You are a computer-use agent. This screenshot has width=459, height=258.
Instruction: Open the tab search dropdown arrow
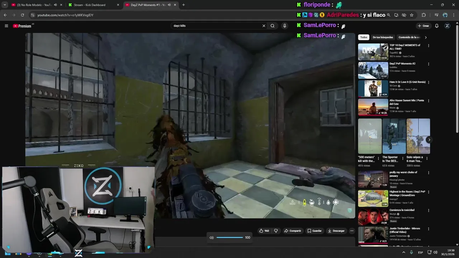pos(5,5)
